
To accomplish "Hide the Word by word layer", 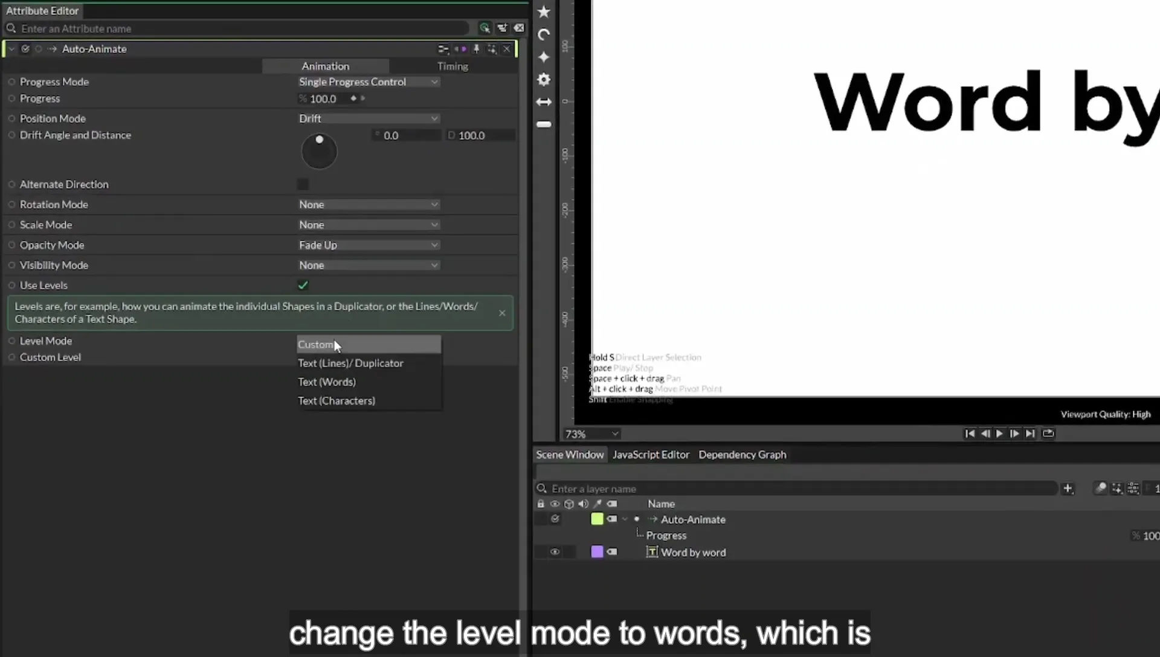I will (x=555, y=552).
